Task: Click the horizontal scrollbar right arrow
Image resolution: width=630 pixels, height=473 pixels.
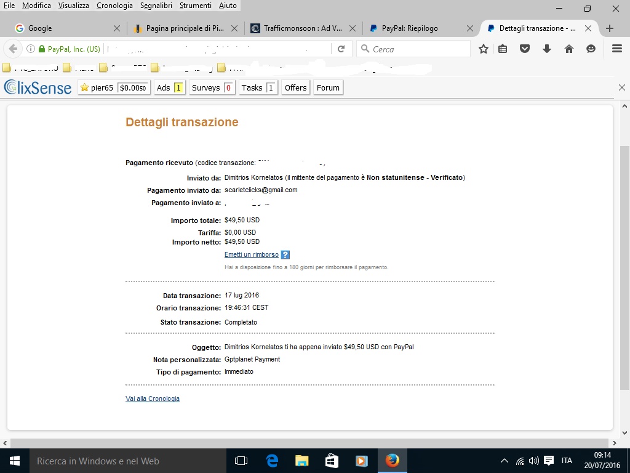Action: (x=615, y=443)
